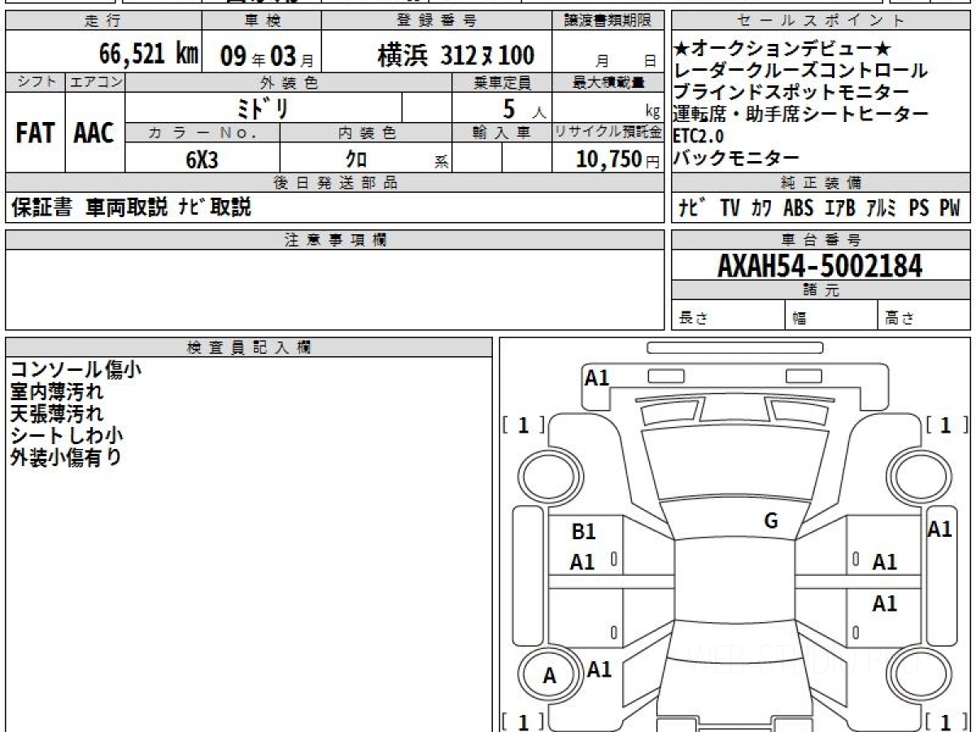Click the exterior color value ミドリ
This screenshot has width=976, height=732.
pos(263,108)
